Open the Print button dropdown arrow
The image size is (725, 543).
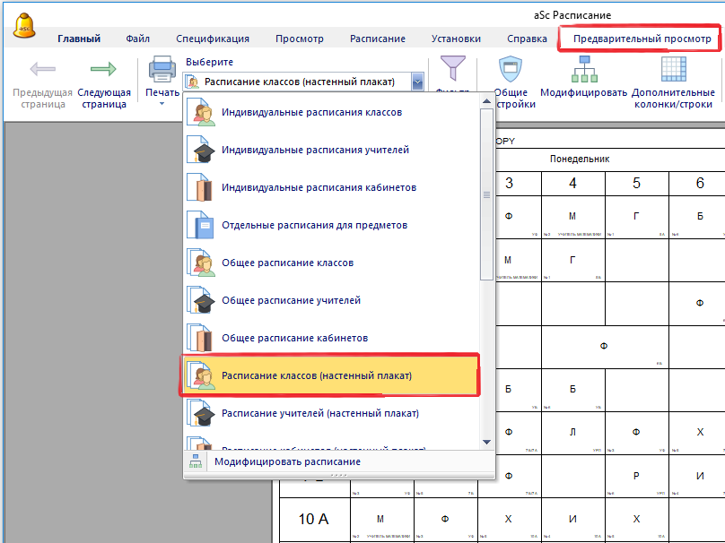[162, 103]
